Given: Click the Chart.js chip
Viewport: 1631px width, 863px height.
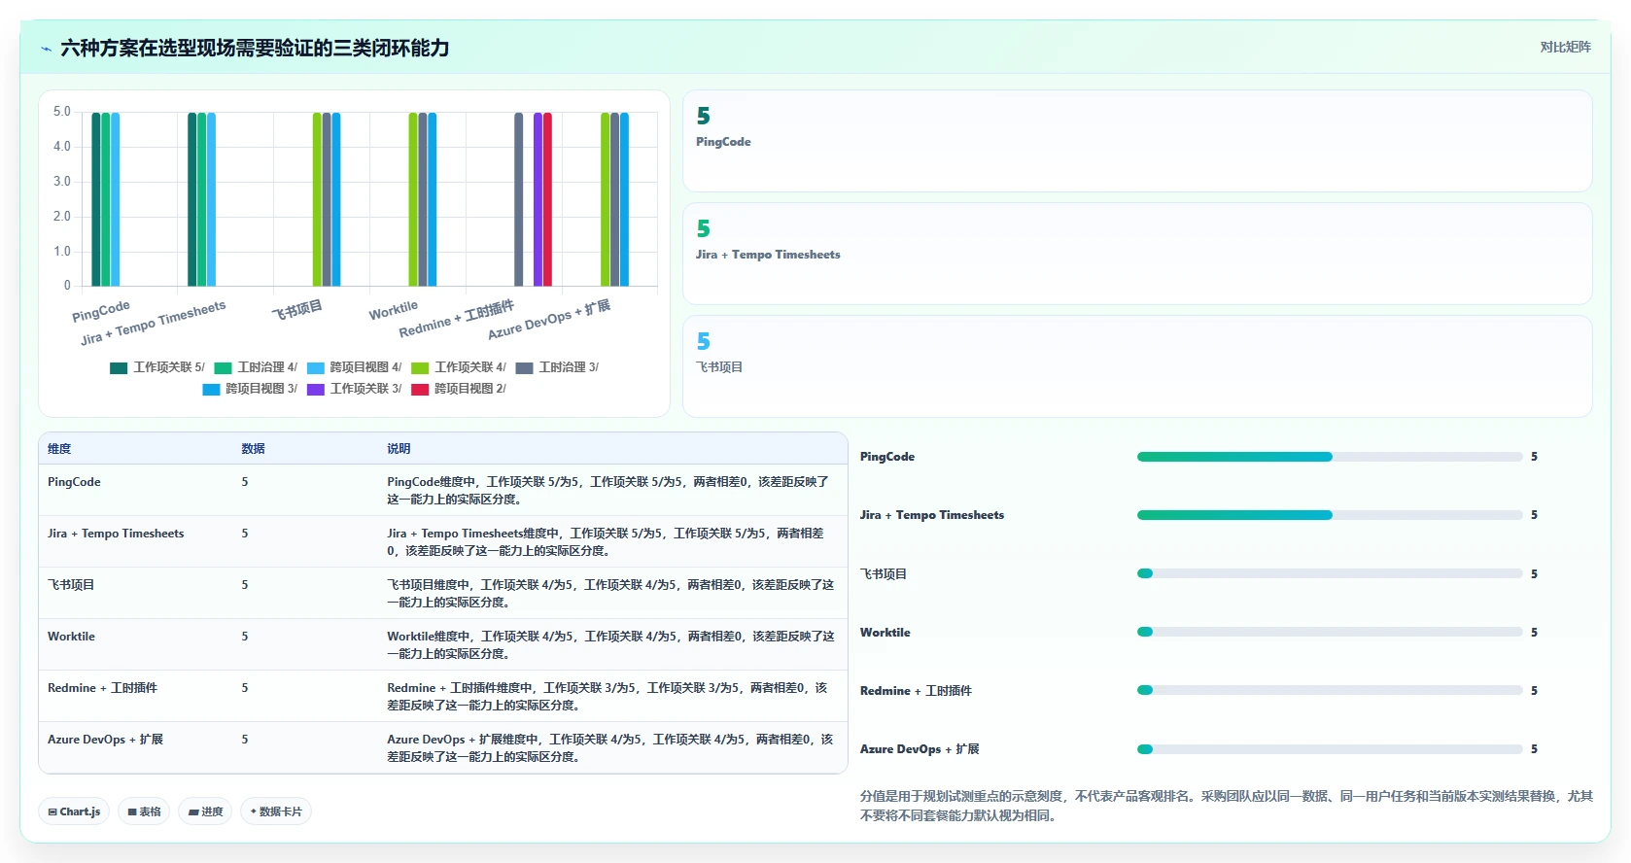Looking at the screenshot, I should point(74,811).
